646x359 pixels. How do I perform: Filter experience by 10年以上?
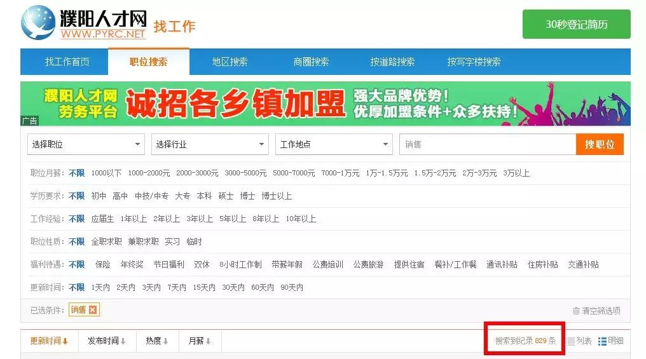301,219
